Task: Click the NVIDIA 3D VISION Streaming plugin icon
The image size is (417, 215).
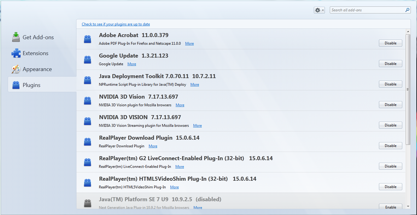Action: [x=88, y=121]
